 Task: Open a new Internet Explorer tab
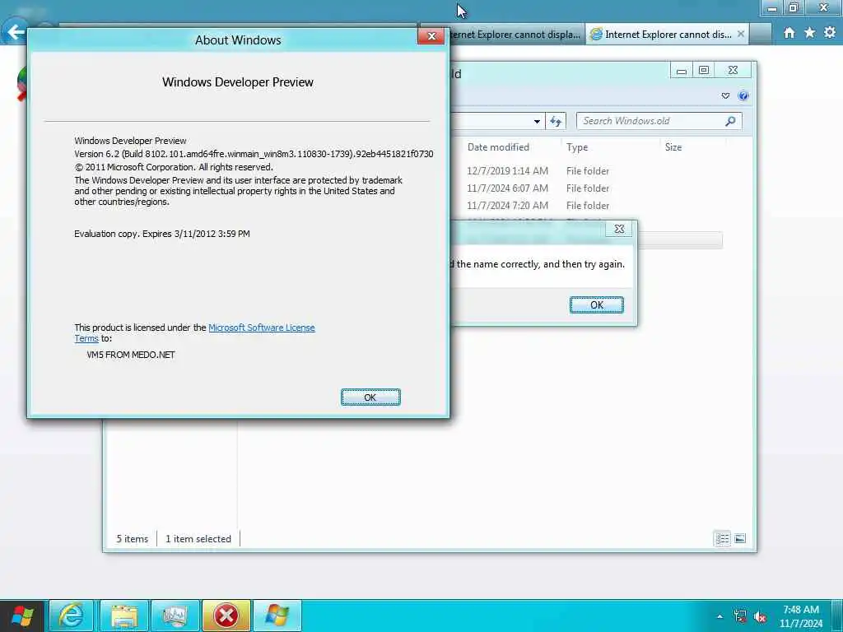(x=760, y=35)
